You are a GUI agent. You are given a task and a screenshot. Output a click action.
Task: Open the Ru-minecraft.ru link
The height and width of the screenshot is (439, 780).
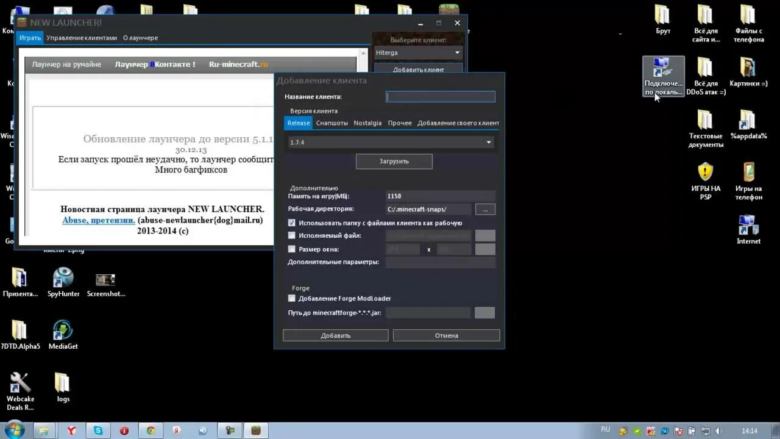tap(238, 64)
